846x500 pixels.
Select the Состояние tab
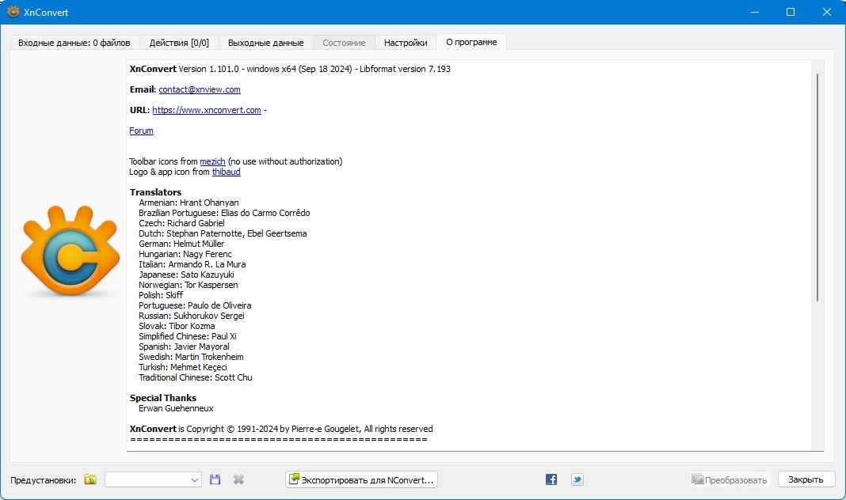344,43
